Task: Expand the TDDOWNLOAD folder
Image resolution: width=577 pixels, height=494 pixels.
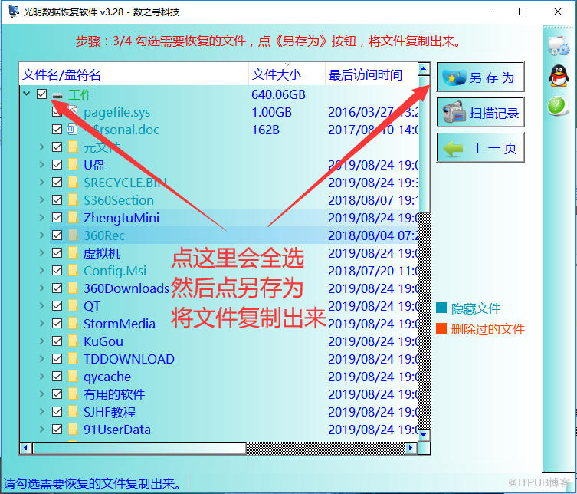Action: pos(41,359)
